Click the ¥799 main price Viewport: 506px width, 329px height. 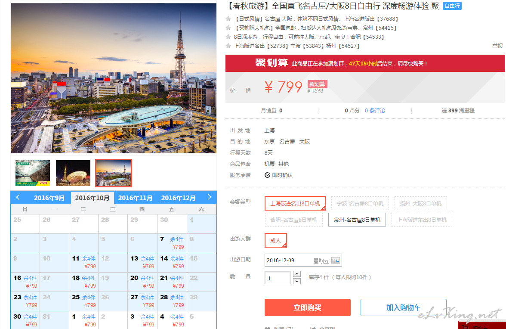283,87
